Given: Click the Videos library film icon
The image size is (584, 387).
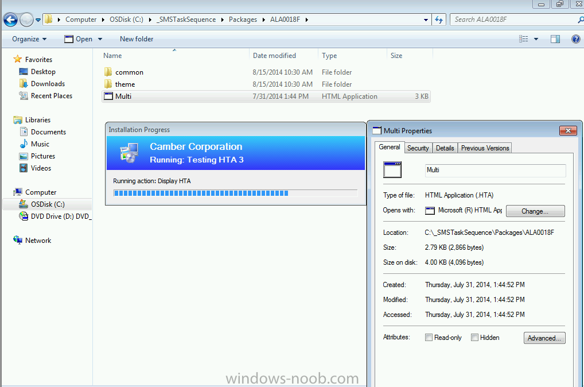Looking at the screenshot, I should [x=24, y=168].
